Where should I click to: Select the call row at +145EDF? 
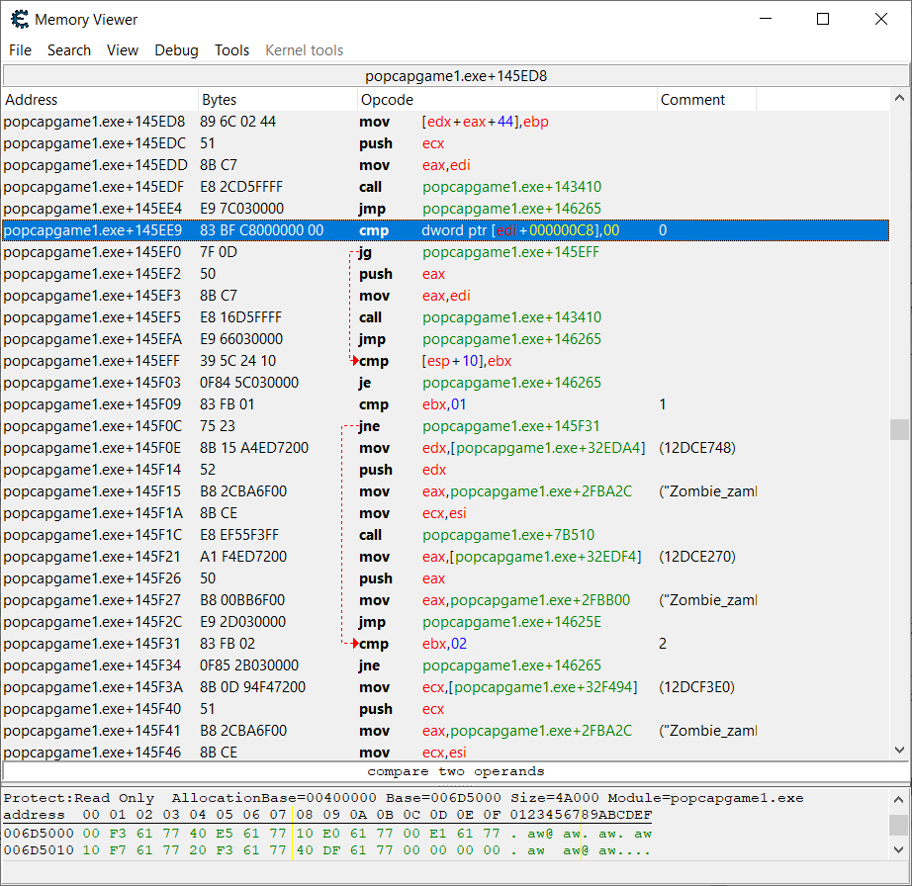pos(445,187)
